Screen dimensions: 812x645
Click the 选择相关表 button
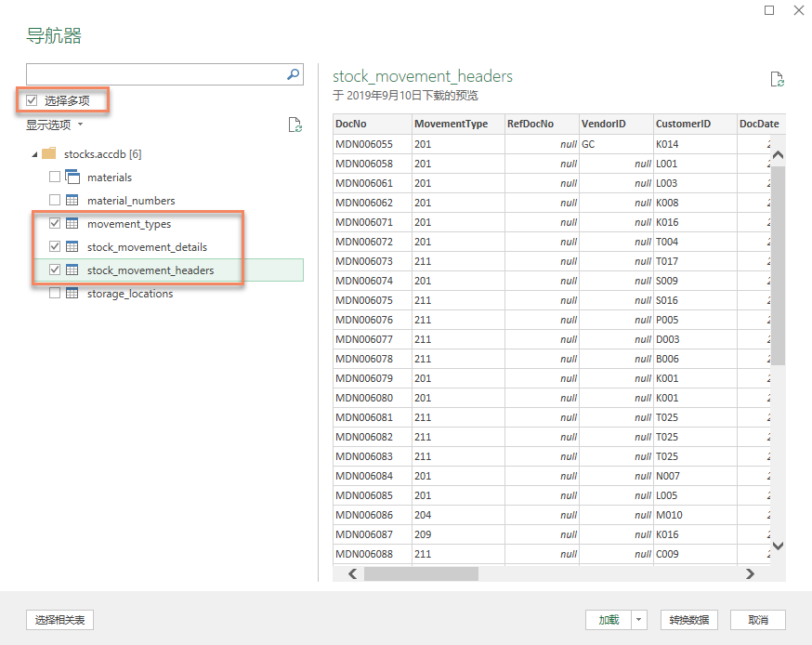[59, 620]
